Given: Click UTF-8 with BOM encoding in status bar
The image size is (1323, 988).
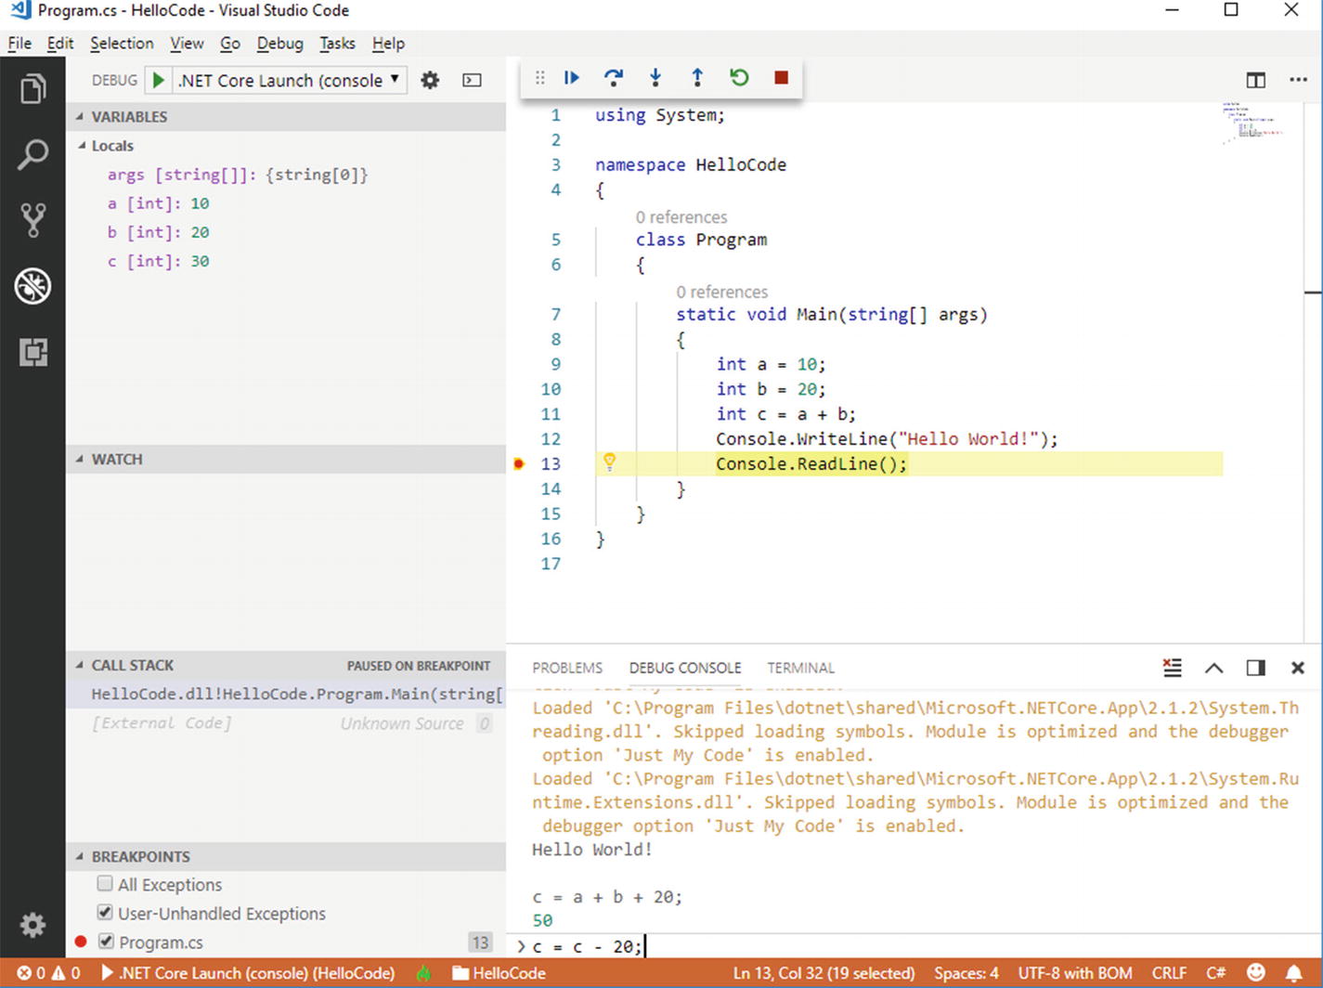Looking at the screenshot, I should [x=1075, y=973].
